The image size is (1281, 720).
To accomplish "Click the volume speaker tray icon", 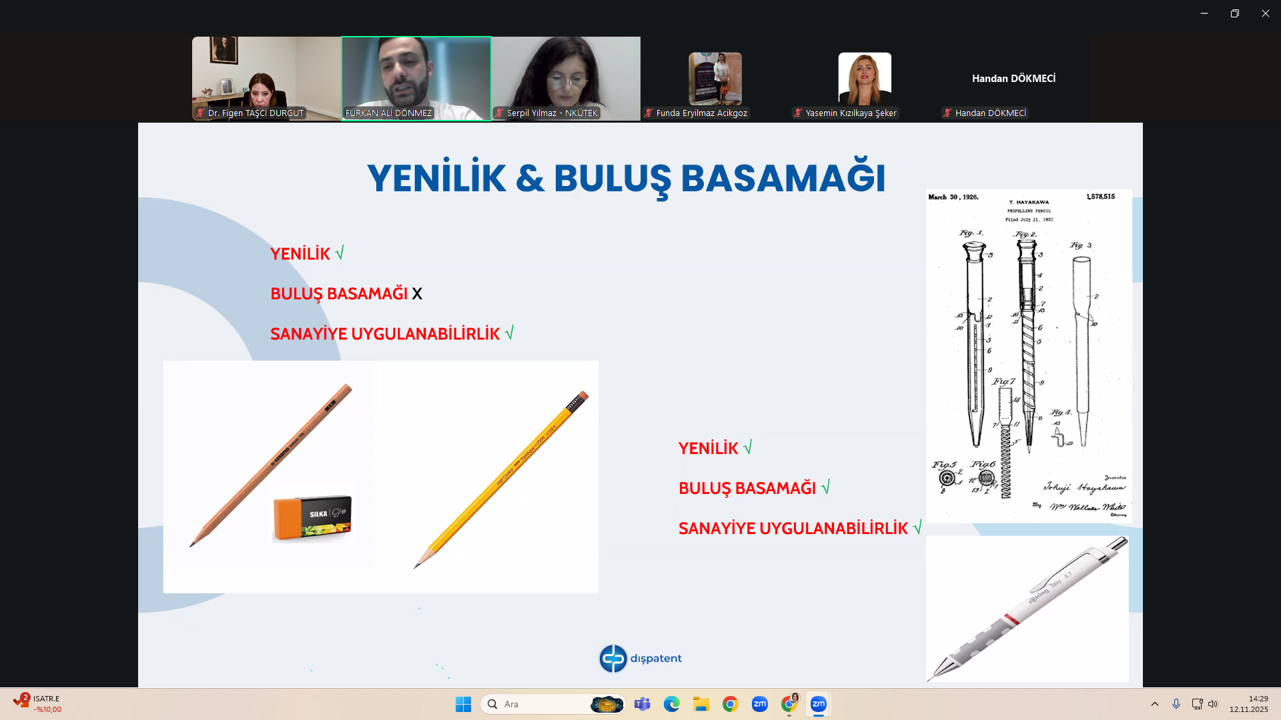I will coord(1213,704).
